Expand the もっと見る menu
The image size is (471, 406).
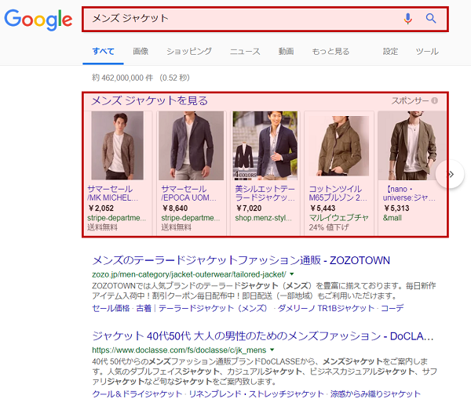330,51
